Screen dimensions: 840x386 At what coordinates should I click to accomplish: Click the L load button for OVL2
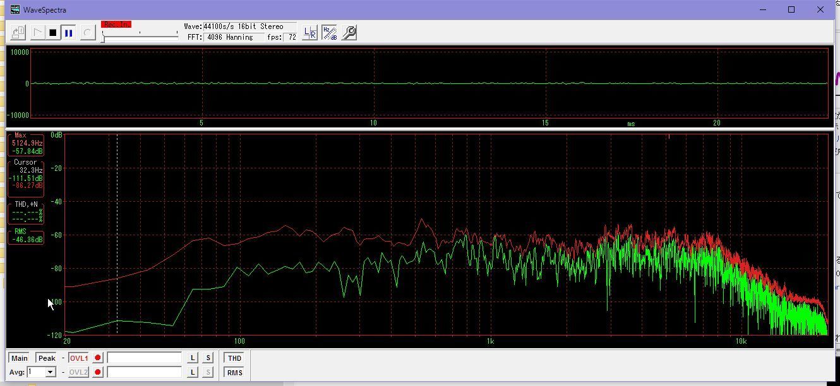193,372
